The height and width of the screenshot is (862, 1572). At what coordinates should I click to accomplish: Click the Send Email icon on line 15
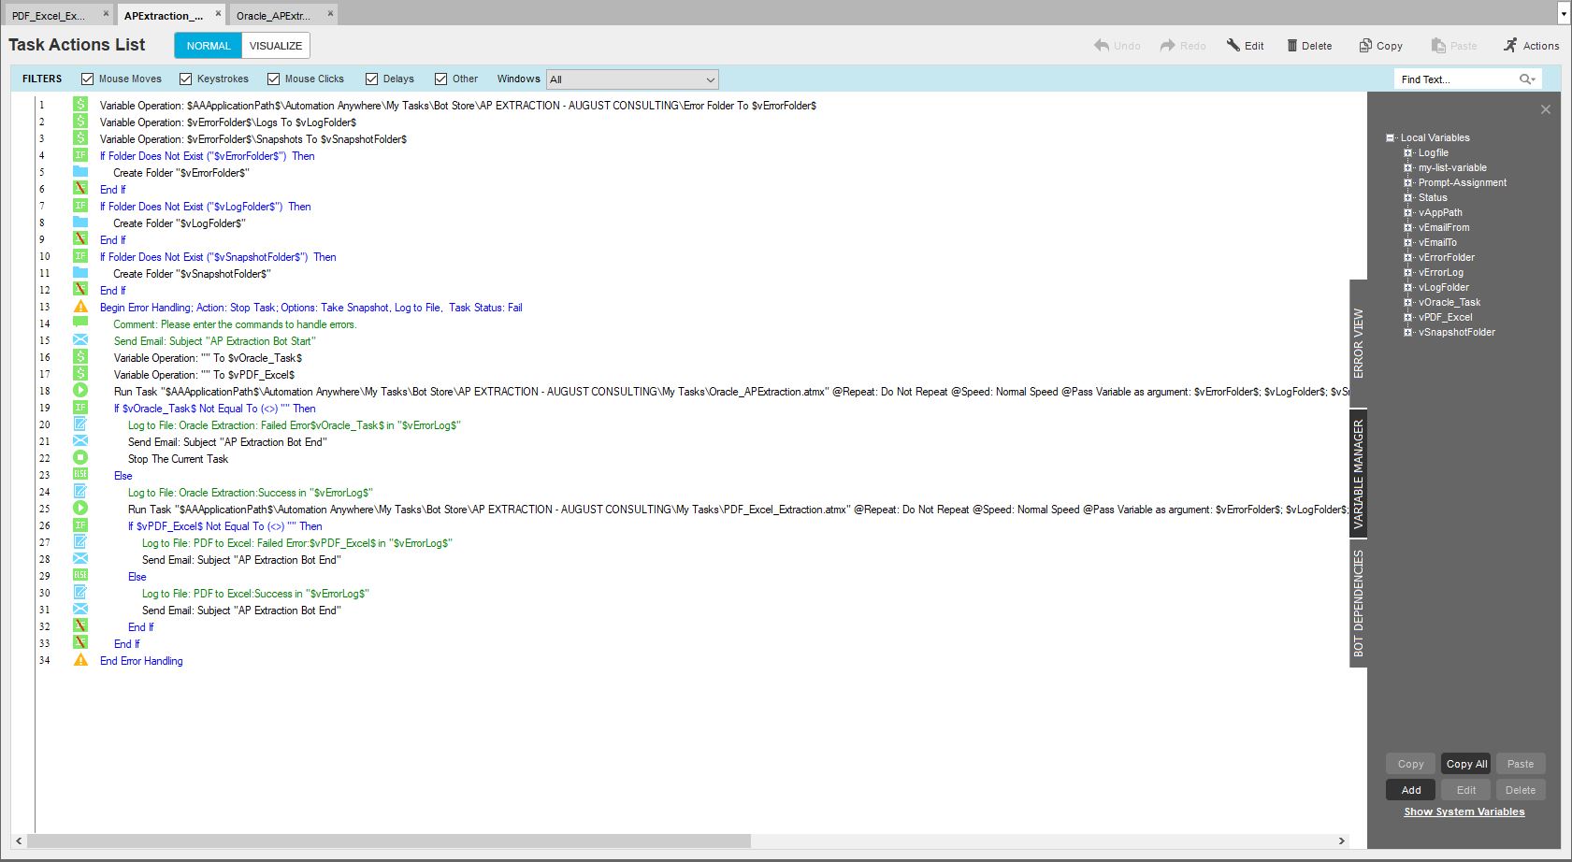(80, 340)
